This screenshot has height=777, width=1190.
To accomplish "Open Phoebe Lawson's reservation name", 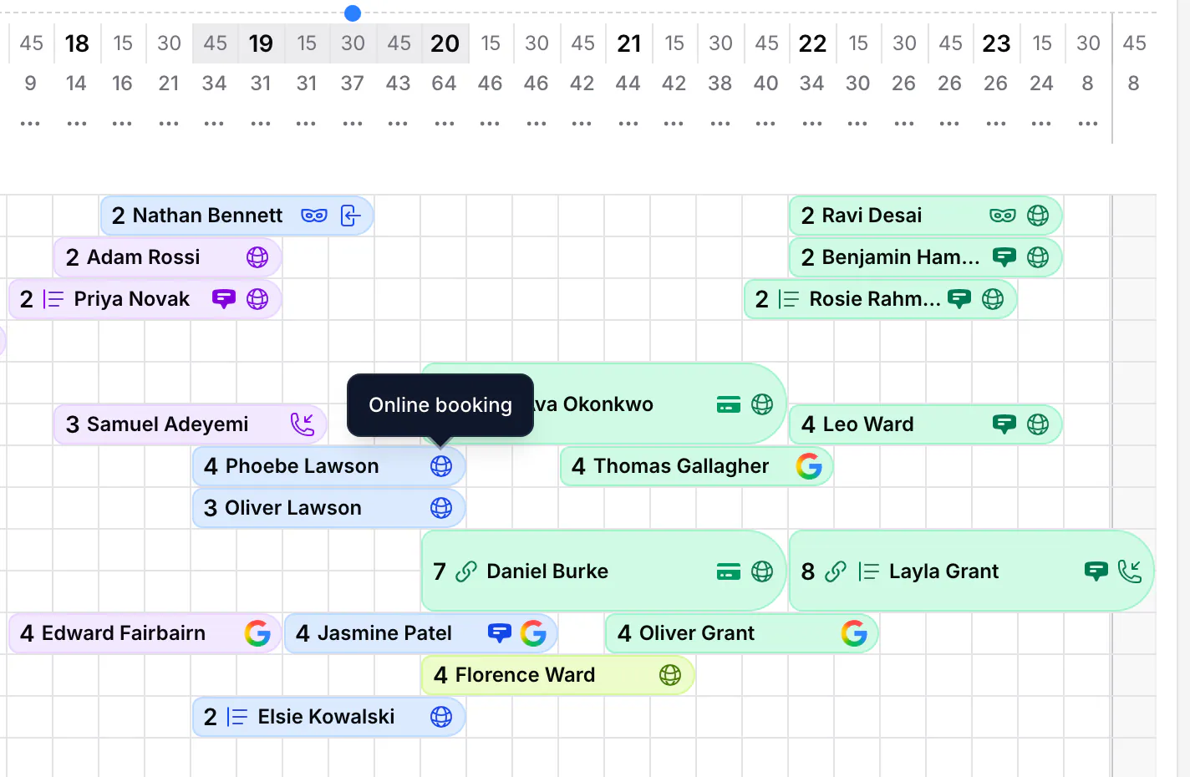I will click(302, 466).
